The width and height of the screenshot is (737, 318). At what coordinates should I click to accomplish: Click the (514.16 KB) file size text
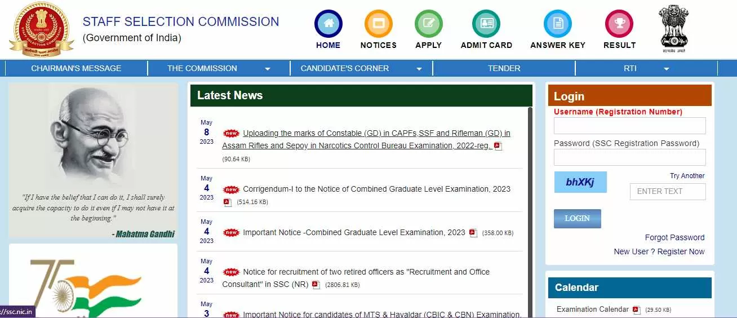(252, 202)
